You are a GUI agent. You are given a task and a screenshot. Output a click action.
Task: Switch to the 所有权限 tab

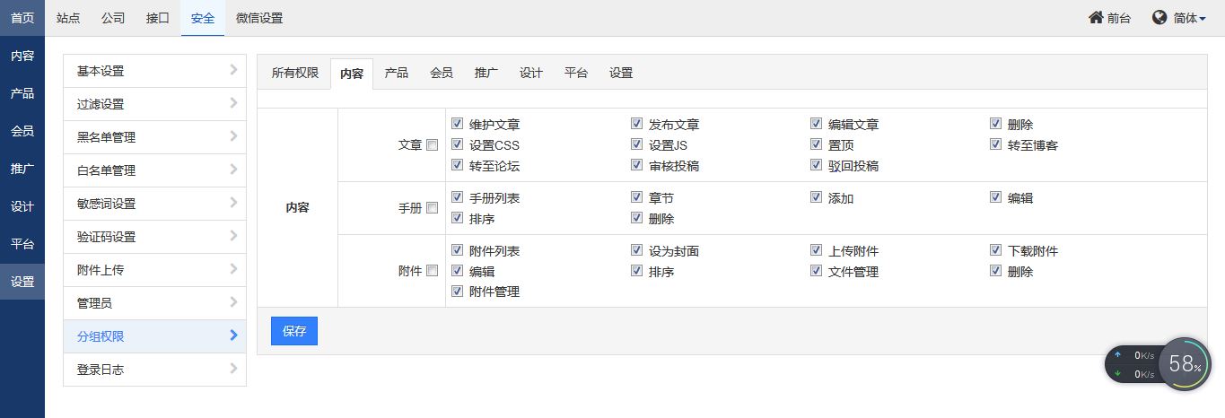click(295, 73)
